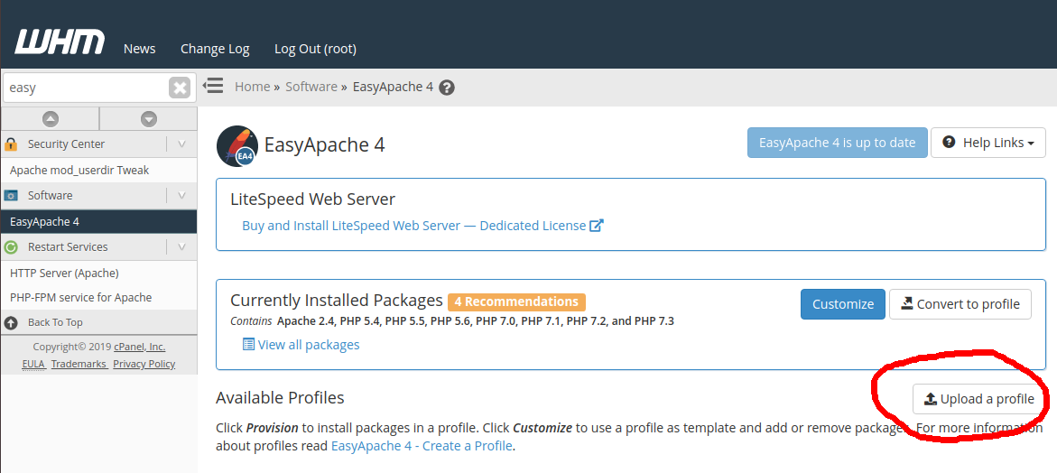Viewport: 1057px width, 473px height.
Task: Click the 4 Recommendations badge
Action: [x=516, y=301]
